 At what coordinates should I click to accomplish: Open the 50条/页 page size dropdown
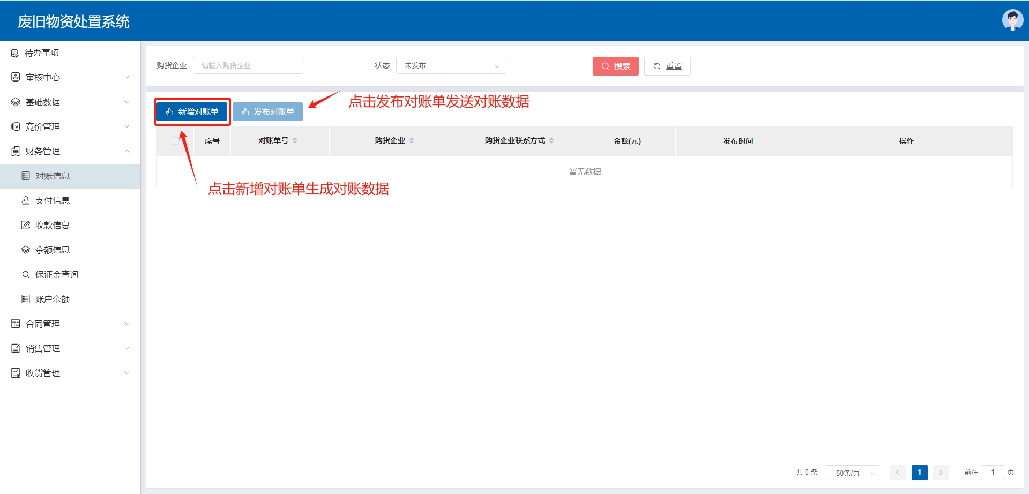[852, 473]
